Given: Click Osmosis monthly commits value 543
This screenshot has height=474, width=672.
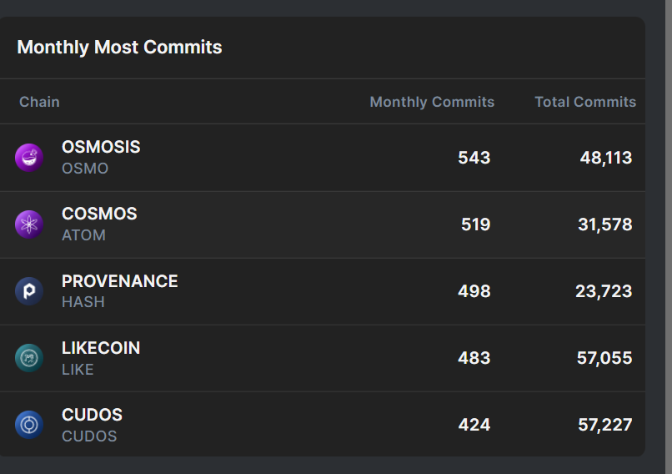Looking at the screenshot, I should pyautogui.click(x=474, y=158).
